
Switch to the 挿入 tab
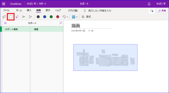point(29,10)
